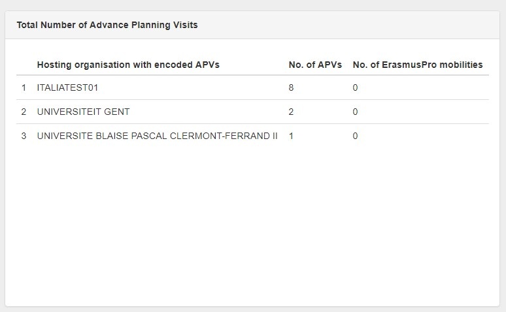Click ErasmusPro mobilities value for ITALIATEST01

click(x=355, y=87)
